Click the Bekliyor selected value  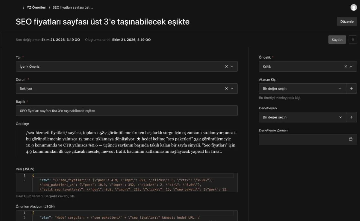point(26,89)
